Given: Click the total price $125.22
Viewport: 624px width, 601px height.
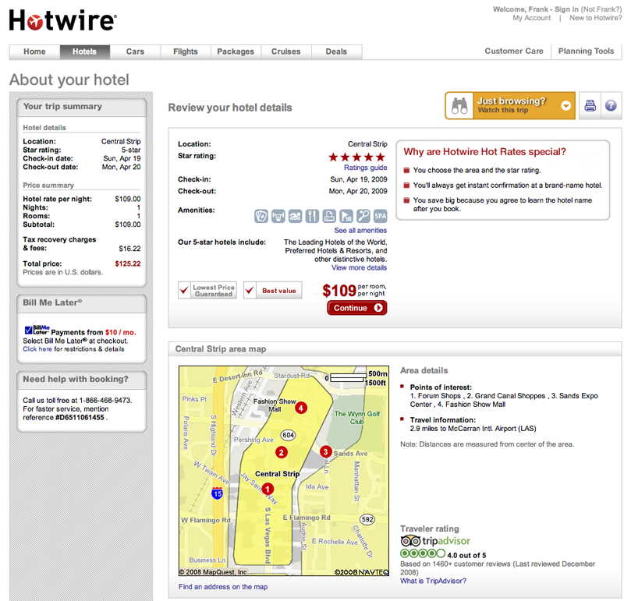Looking at the screenshot, I should tap(128, 263).
